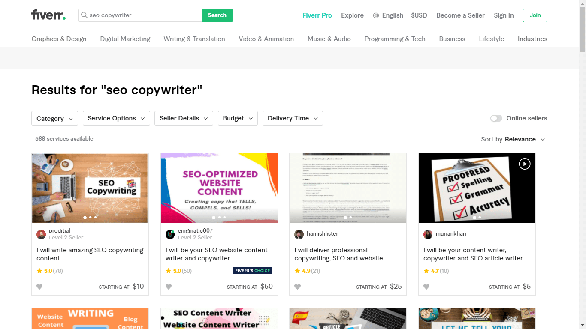The height and width of the screenshot is (329, 586).
Task: Click the Join button
Action: point(535,15)
